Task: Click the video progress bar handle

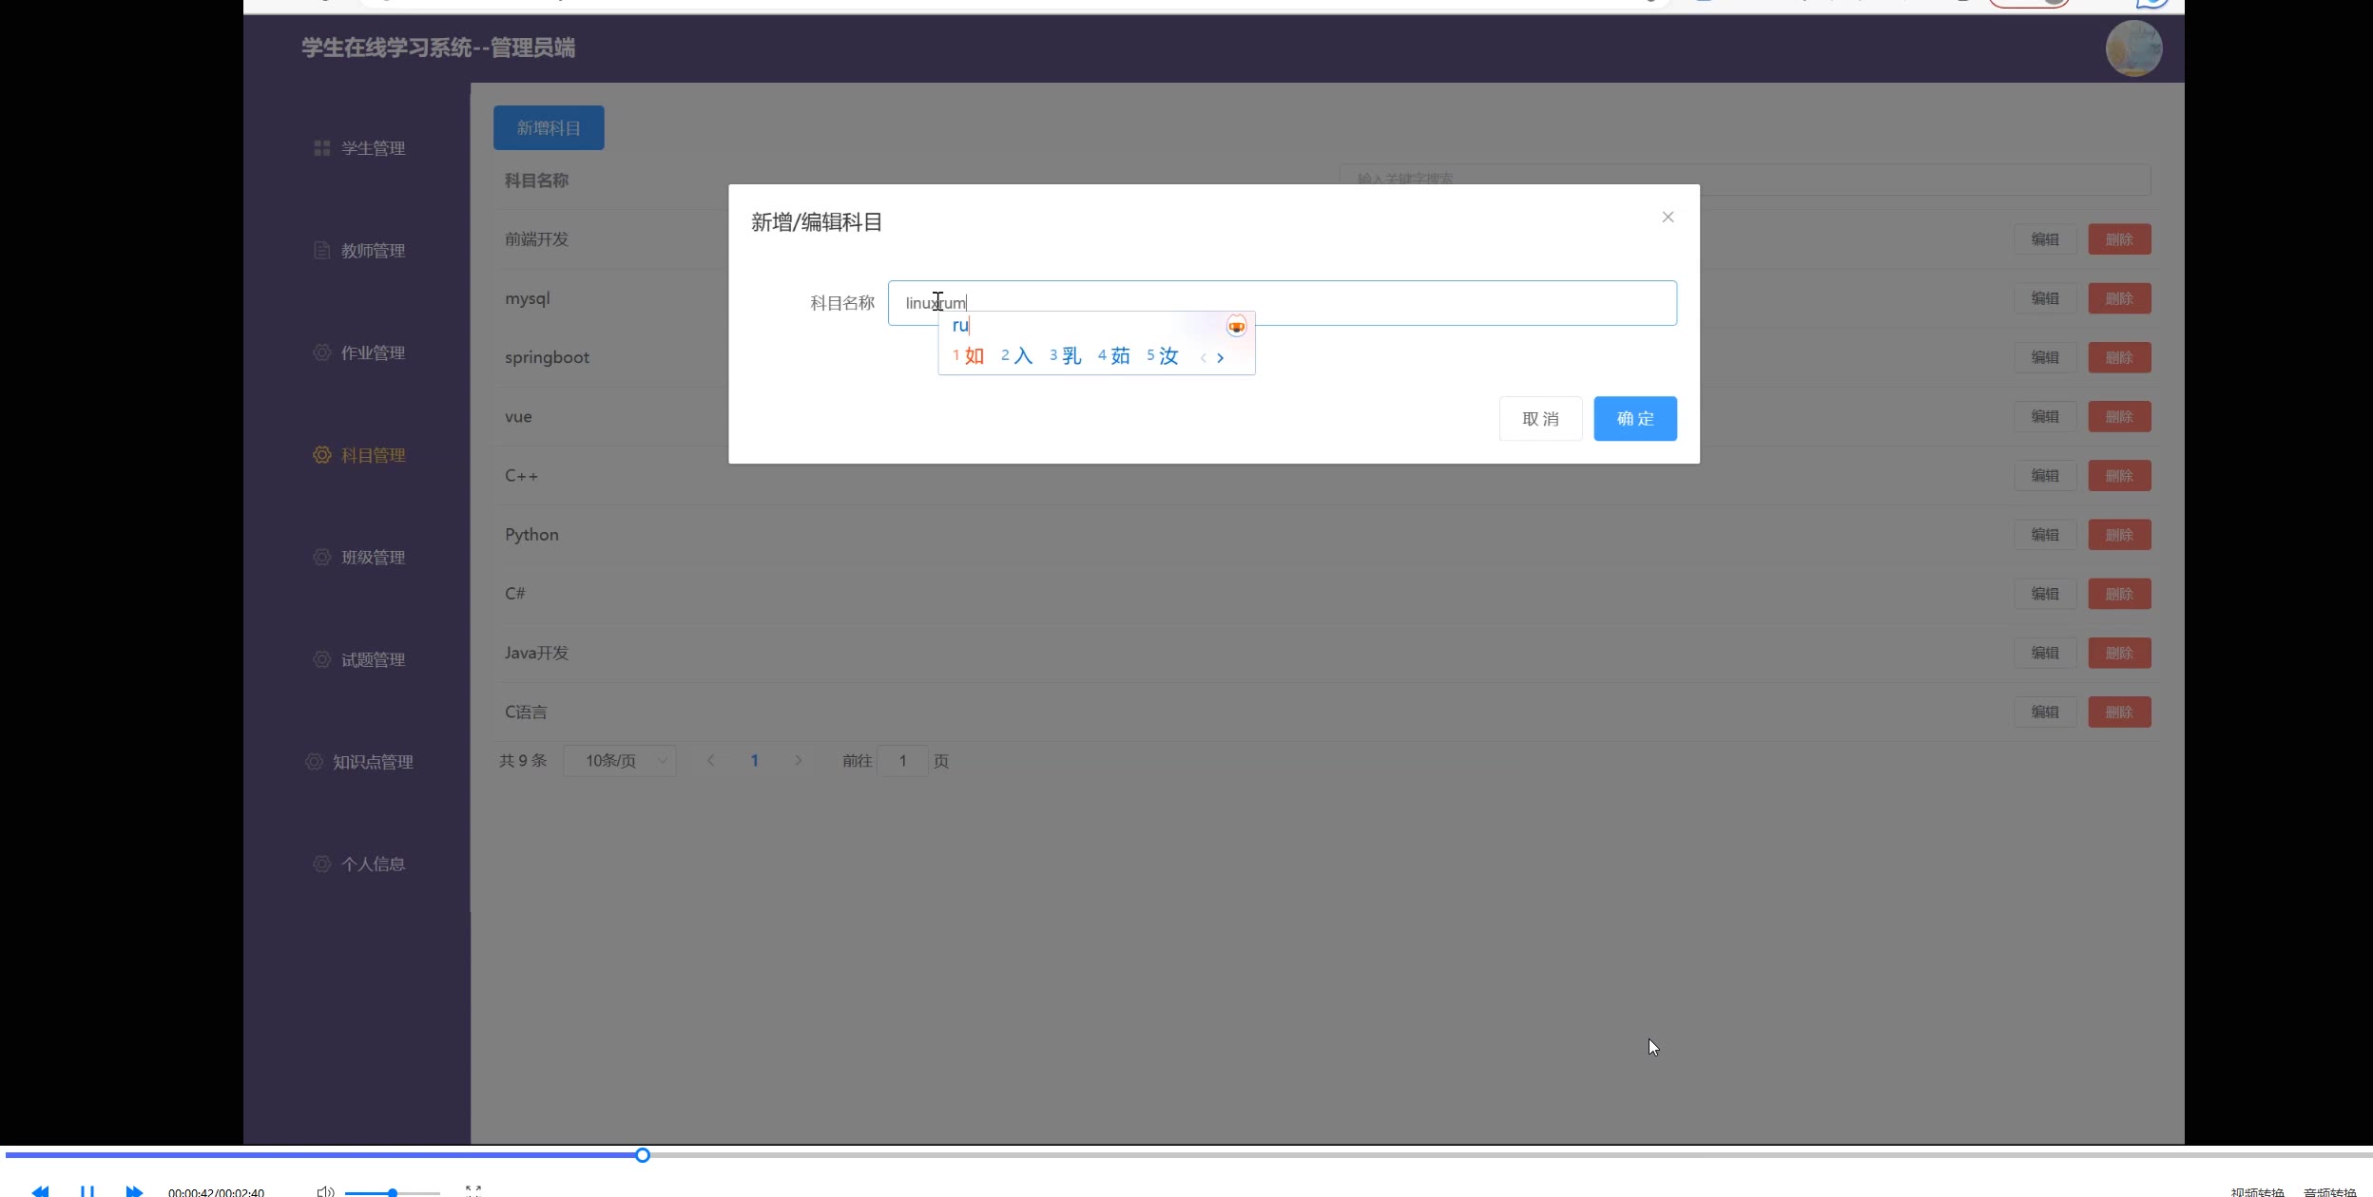Action: click(x=643, y=1155)
